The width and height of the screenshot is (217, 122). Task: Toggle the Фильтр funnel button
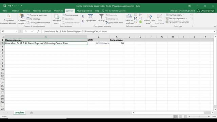click(x=101, y=18)
